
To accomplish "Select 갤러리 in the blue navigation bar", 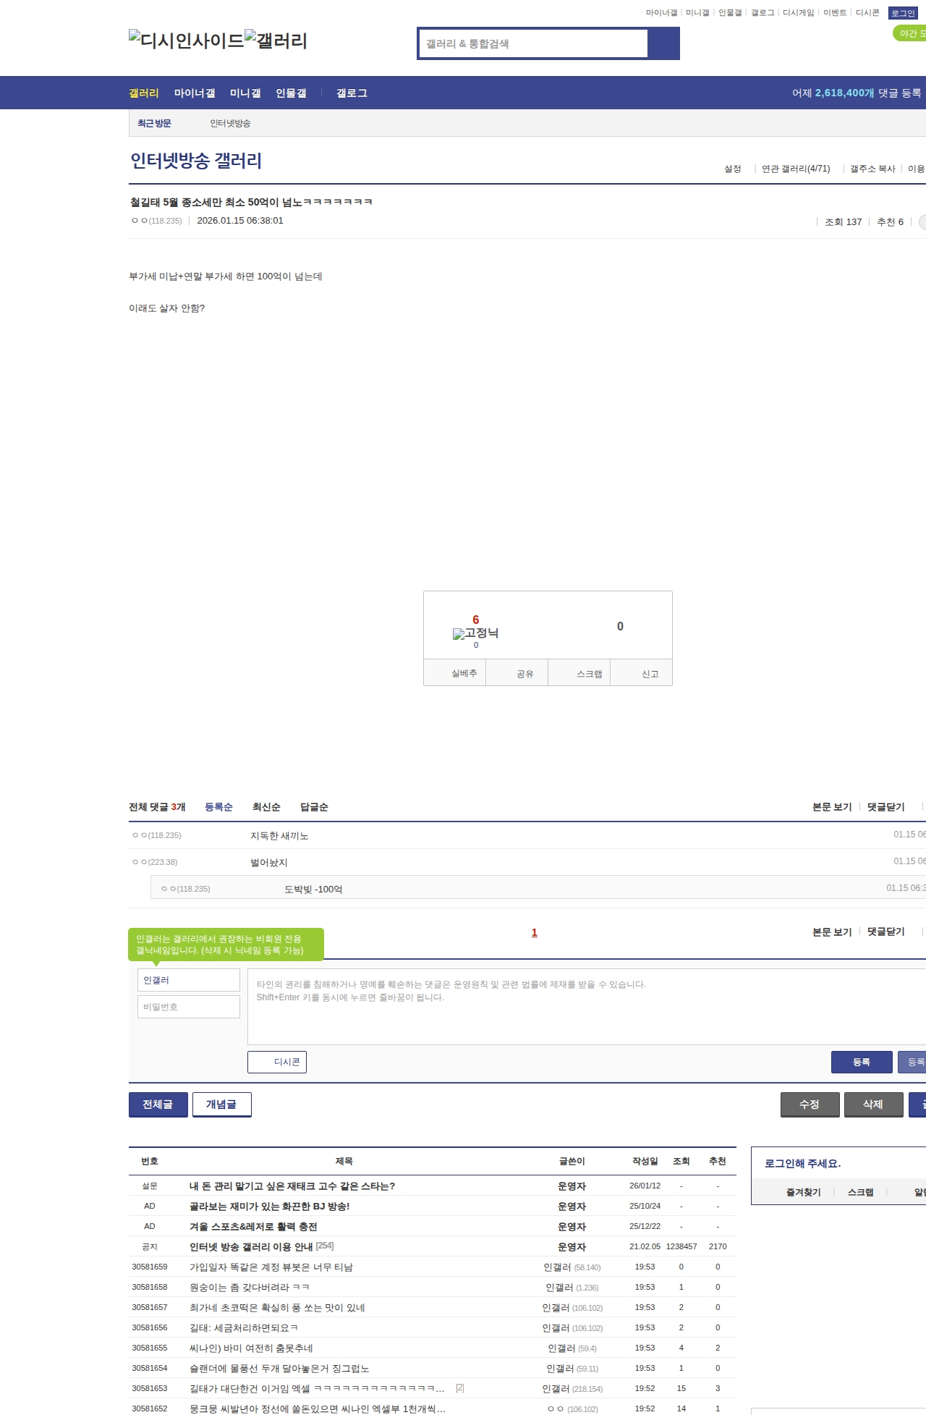I will click(144, 93).
